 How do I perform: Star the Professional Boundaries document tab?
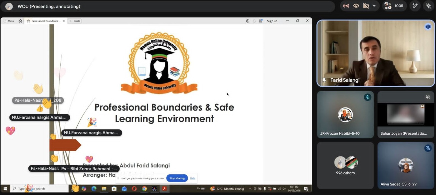[28, 21]
